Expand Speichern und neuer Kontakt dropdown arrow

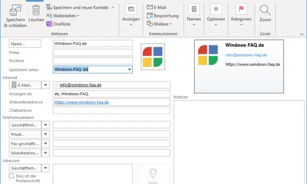point(113,7)
